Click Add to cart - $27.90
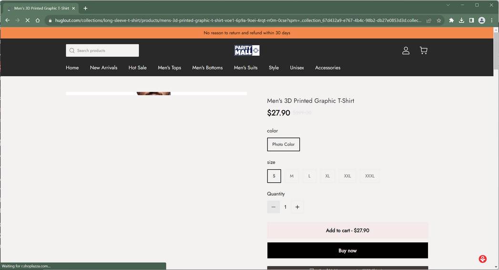The height and width of the screenshot is (270, 499). (347, 230)
